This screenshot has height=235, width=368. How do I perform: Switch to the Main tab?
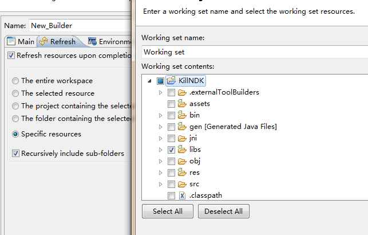(x=21, y=42)
